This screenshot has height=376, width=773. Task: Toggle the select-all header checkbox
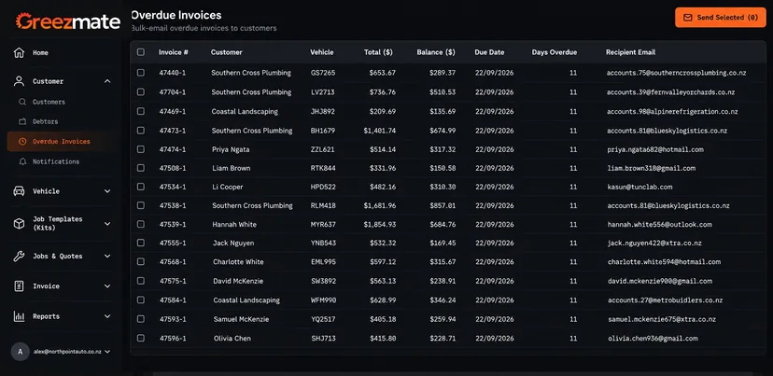pos(141,52)
